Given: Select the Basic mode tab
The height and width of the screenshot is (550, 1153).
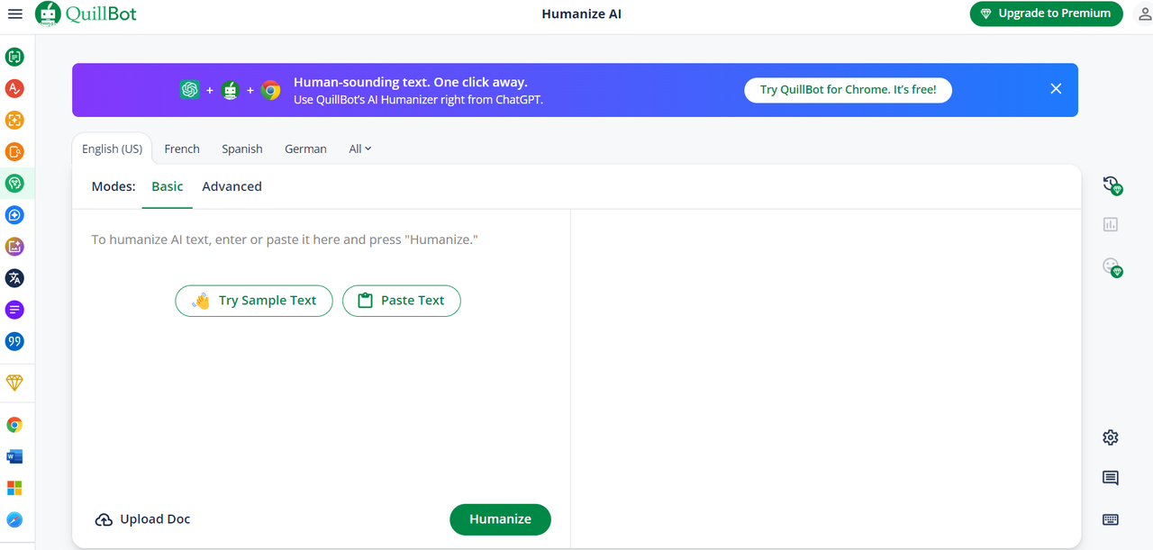Looking at the screenshot, I should (x=168, y=186).
